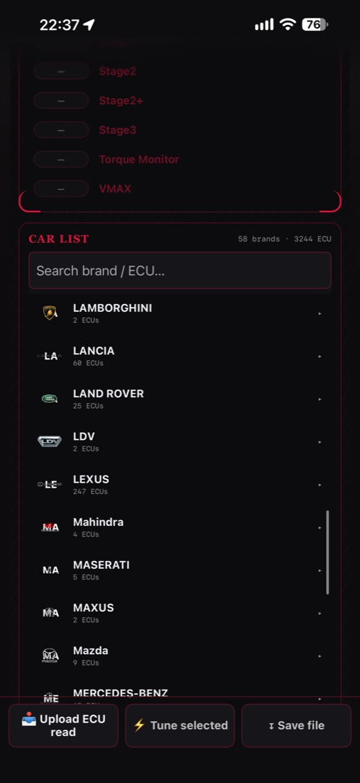Tap the Land Rover green oval logo
360x783 pixels.
point(50,399)
